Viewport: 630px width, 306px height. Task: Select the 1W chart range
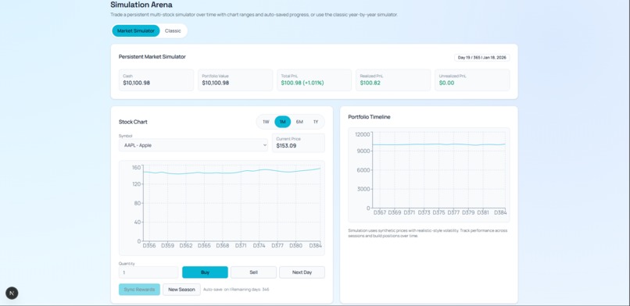pyautogui.click(x=266, y=122)
